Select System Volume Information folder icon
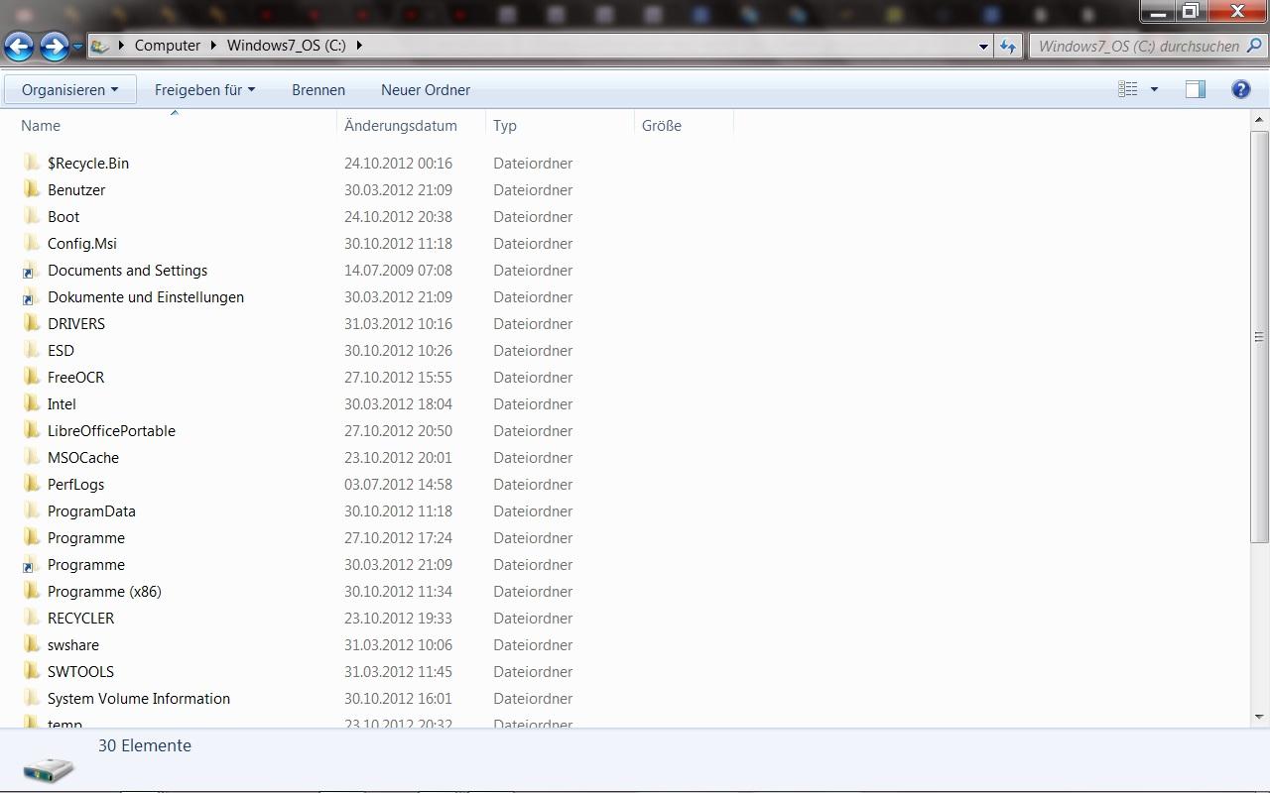1270x793 pixels. point(32,698)
